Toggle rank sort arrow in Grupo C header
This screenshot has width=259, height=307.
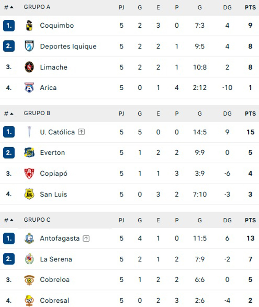pos(12,220)
